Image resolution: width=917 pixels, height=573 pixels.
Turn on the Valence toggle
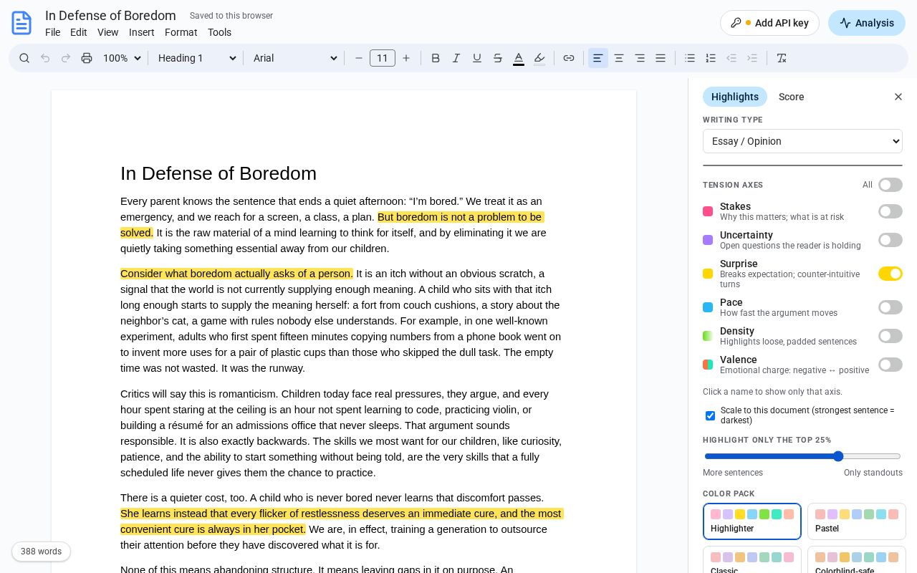pos(890,365)
